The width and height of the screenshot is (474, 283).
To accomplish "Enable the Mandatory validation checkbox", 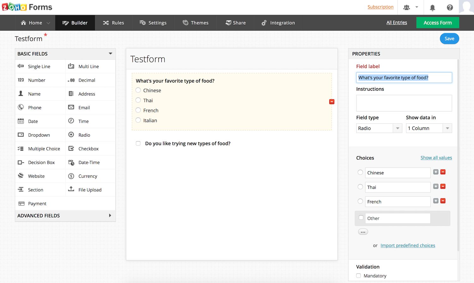I will pyautogui.click(x=358, y=276).
